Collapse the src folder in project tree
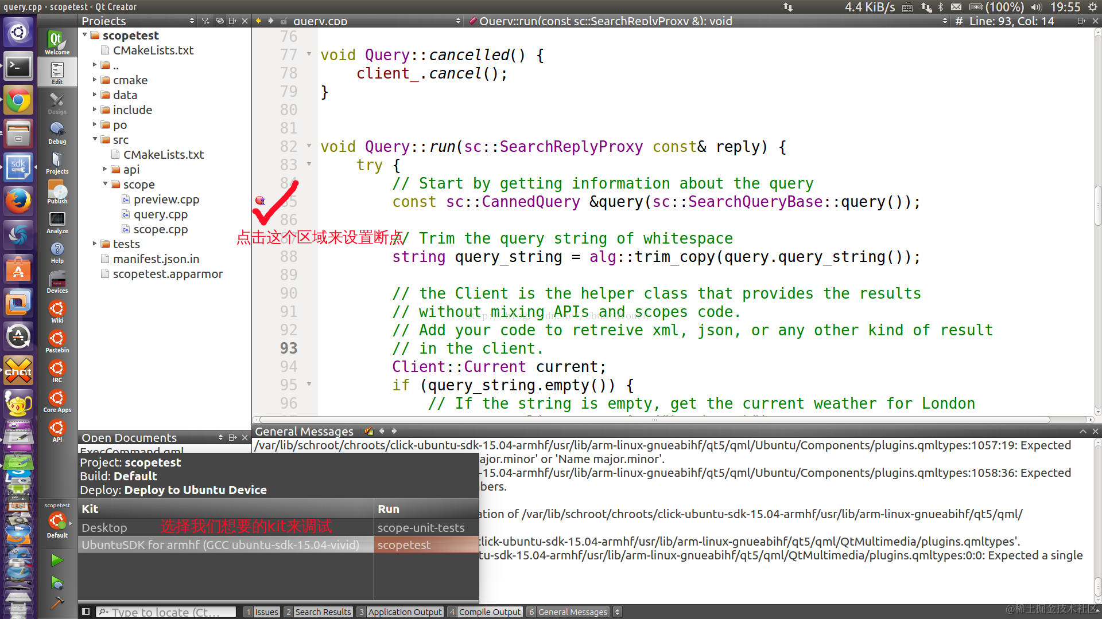The width and height of the screenshot is (1102, 619). point(95,139)
